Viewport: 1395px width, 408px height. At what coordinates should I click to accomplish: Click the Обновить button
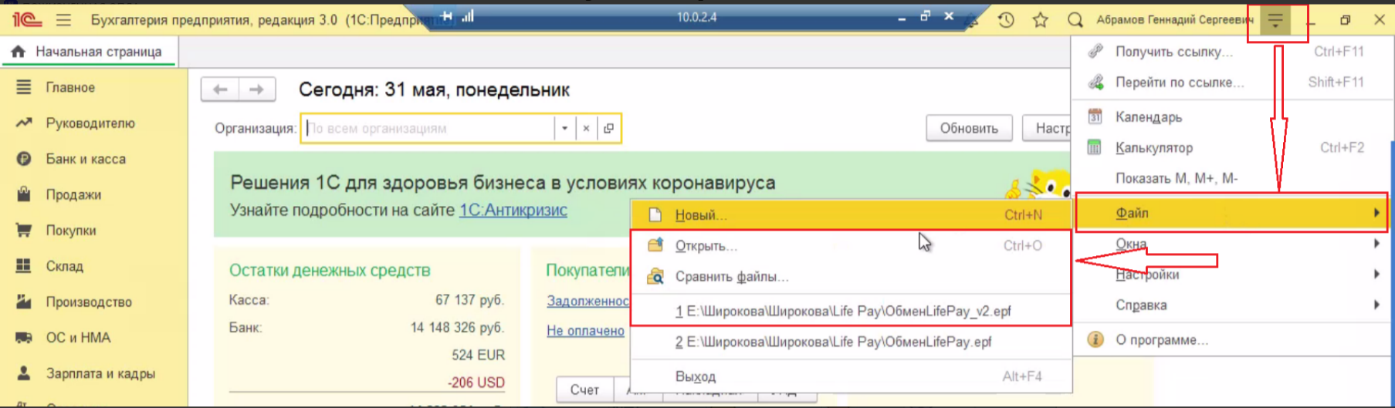point(969,128)
